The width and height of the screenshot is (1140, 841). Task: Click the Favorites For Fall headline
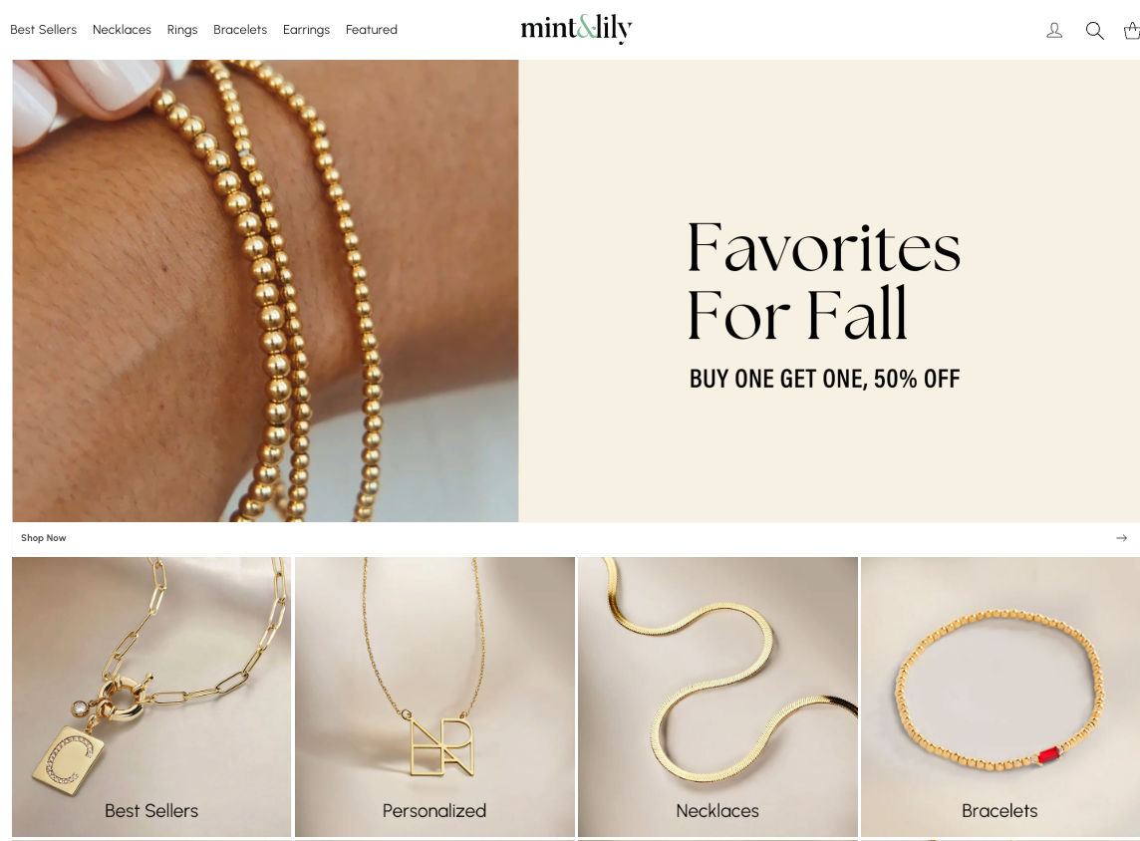824,281
